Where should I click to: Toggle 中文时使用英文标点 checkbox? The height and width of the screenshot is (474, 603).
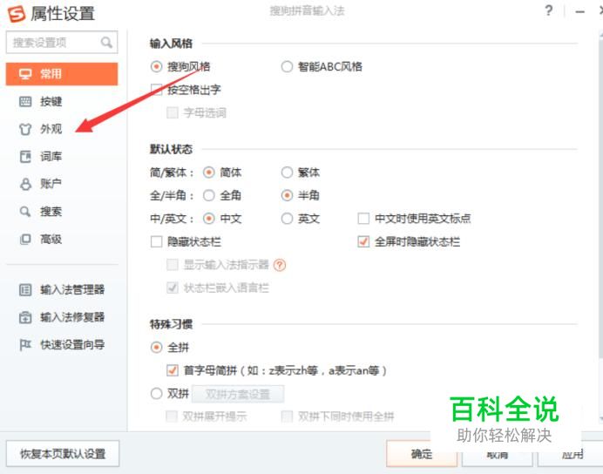point(363,219)
